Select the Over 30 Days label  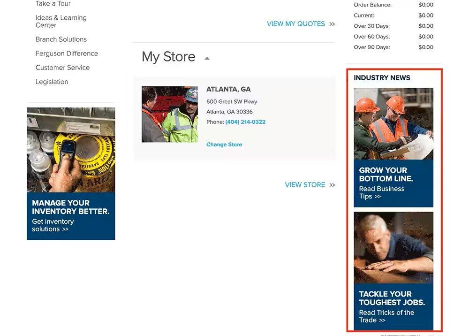pos(372,26)
